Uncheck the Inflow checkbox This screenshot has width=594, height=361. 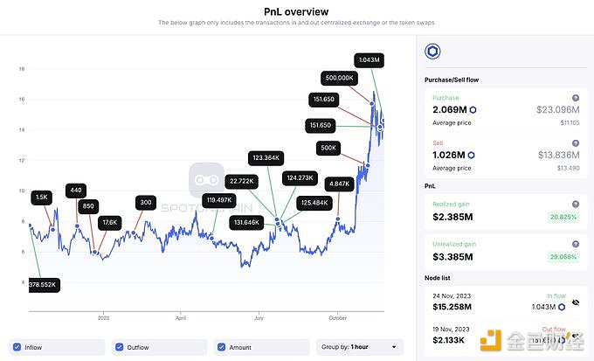[17, 347]
